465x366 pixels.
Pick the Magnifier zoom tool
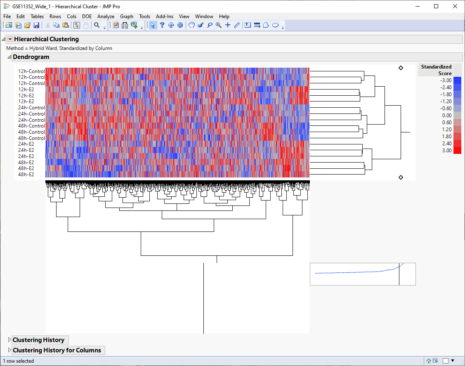tap(219, 25)
